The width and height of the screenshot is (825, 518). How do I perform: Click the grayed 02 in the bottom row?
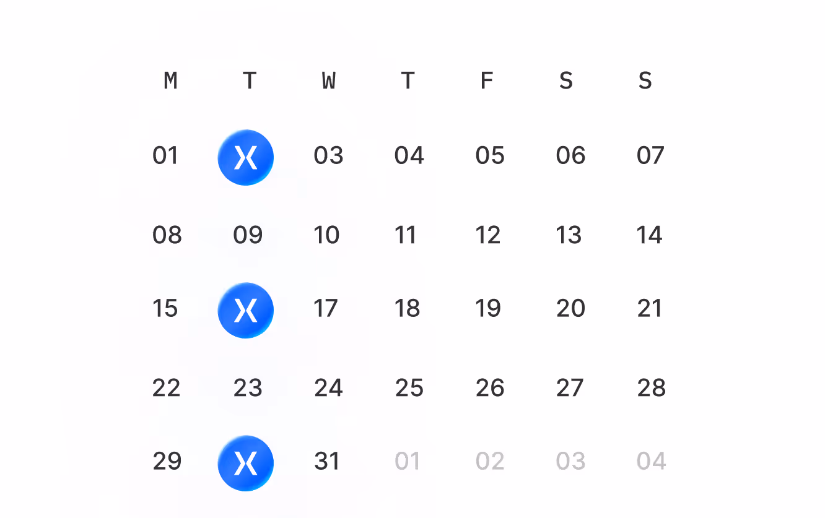tap(489, 462)
